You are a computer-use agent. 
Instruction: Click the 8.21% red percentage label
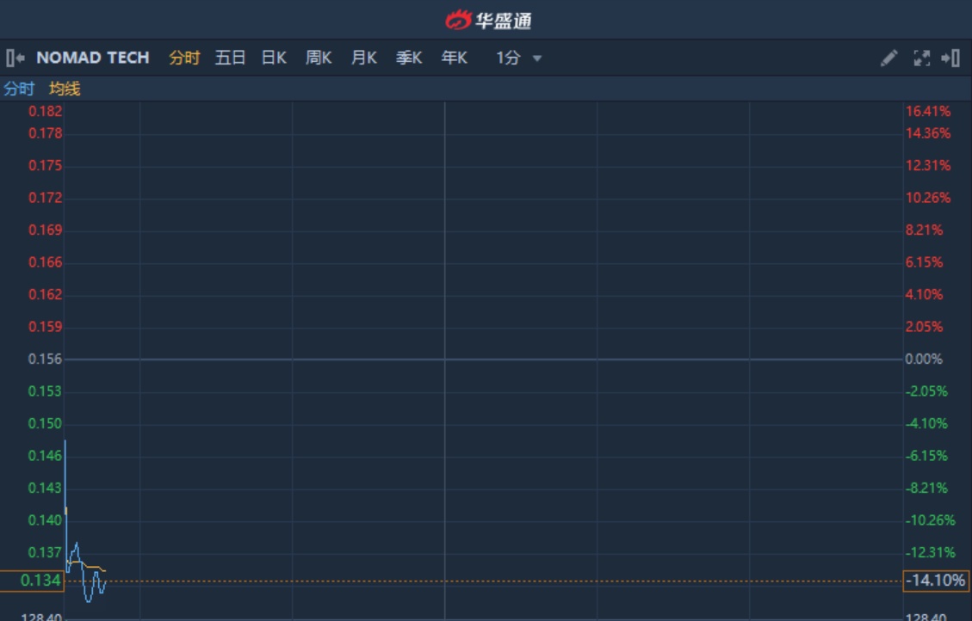[x=925, y=231]
